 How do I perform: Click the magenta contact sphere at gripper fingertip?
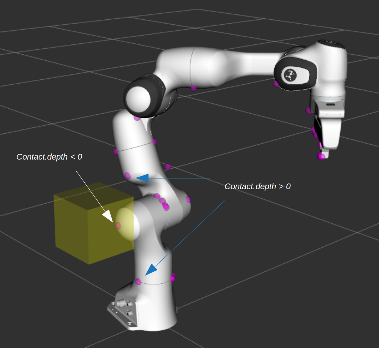(321, 156)
